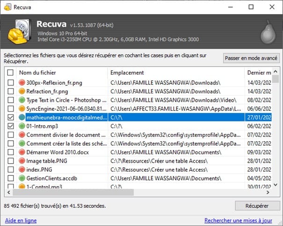Maximize the Recuva window

point(251,7)
